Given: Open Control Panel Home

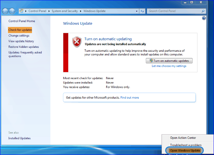Looking at the screenshot, I should pos(22,21).
